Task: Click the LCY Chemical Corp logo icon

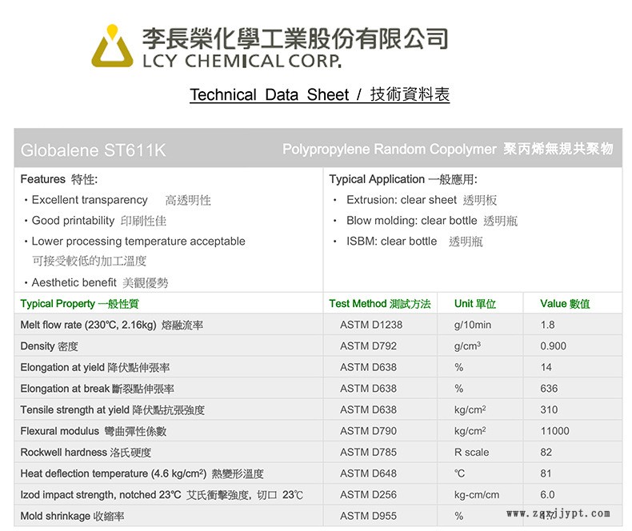Action: point(112,46)
